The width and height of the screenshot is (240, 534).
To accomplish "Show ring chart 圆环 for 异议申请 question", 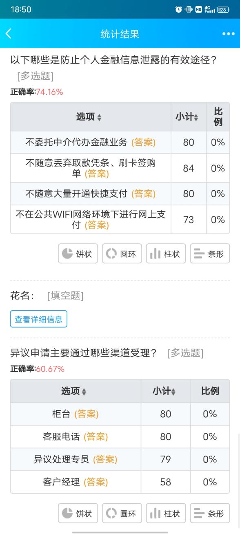I will (x=122, y=513).
